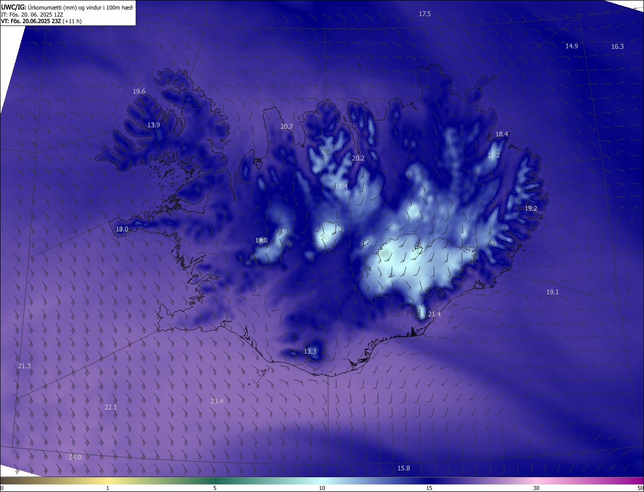
Task: Click the 17.5 value label
Action: (x=425, y=14)
